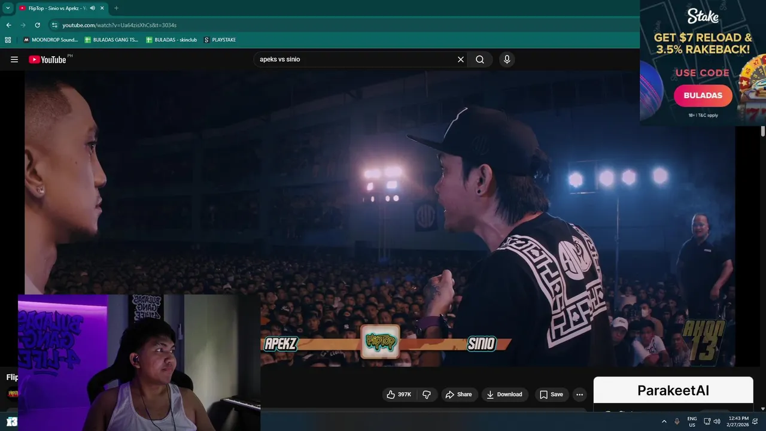Open the 12:43 PM clock and calendar
The image size is (766, 431).
tap(737, 421)
